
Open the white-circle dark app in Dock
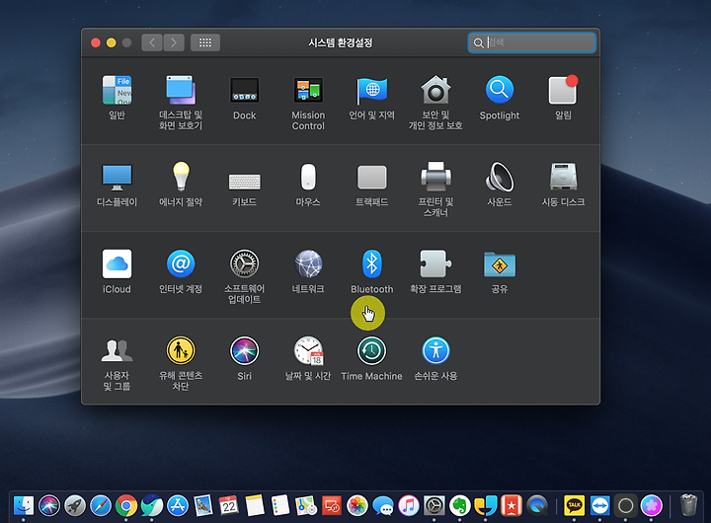click(626, 505)
